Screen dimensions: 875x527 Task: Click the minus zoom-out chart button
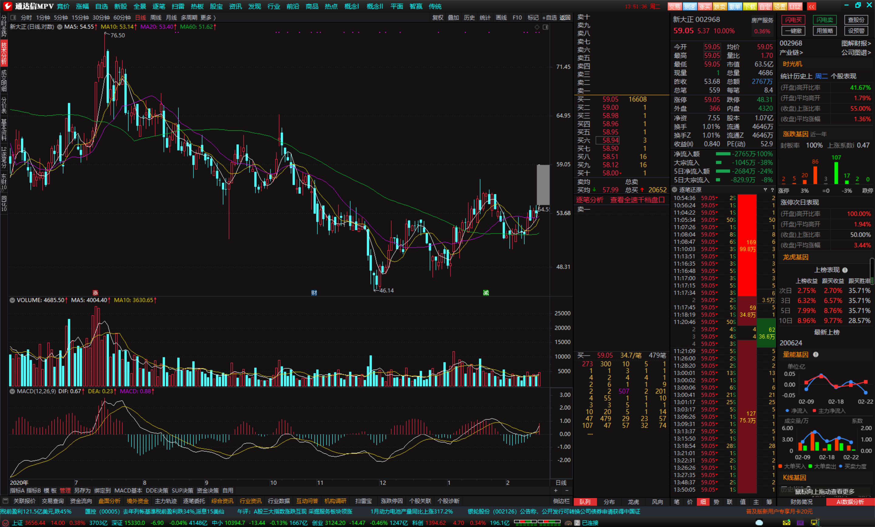point(567,491)
